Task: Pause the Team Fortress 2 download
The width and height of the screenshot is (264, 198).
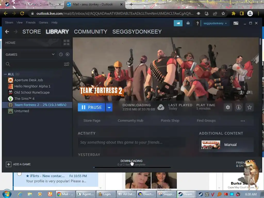Action: 92,107
